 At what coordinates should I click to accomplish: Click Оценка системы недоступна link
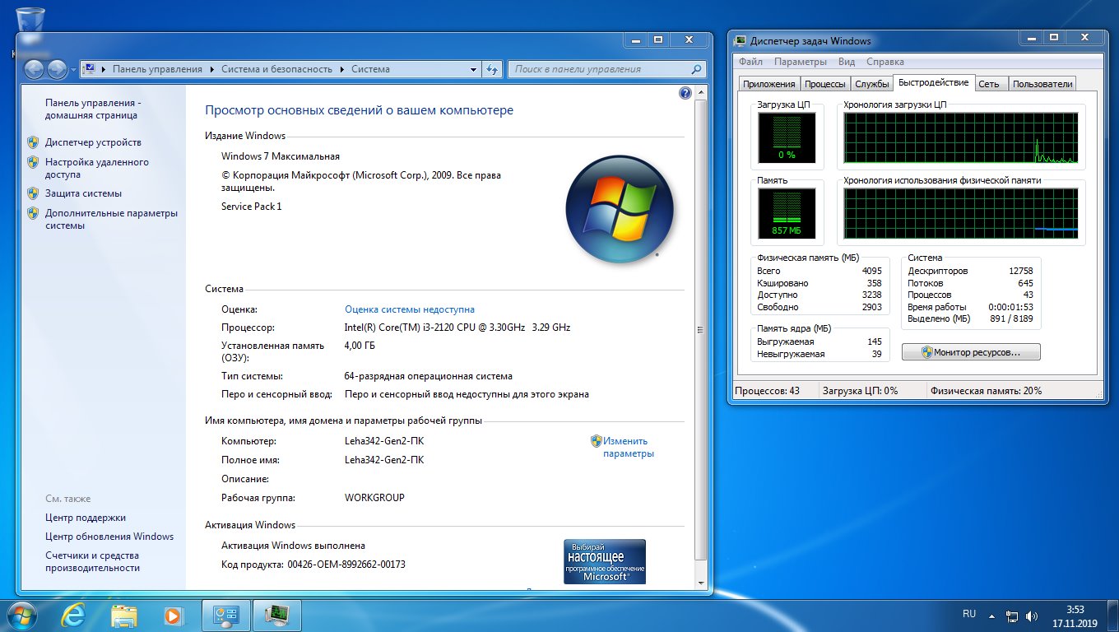[x=410, y=309]
